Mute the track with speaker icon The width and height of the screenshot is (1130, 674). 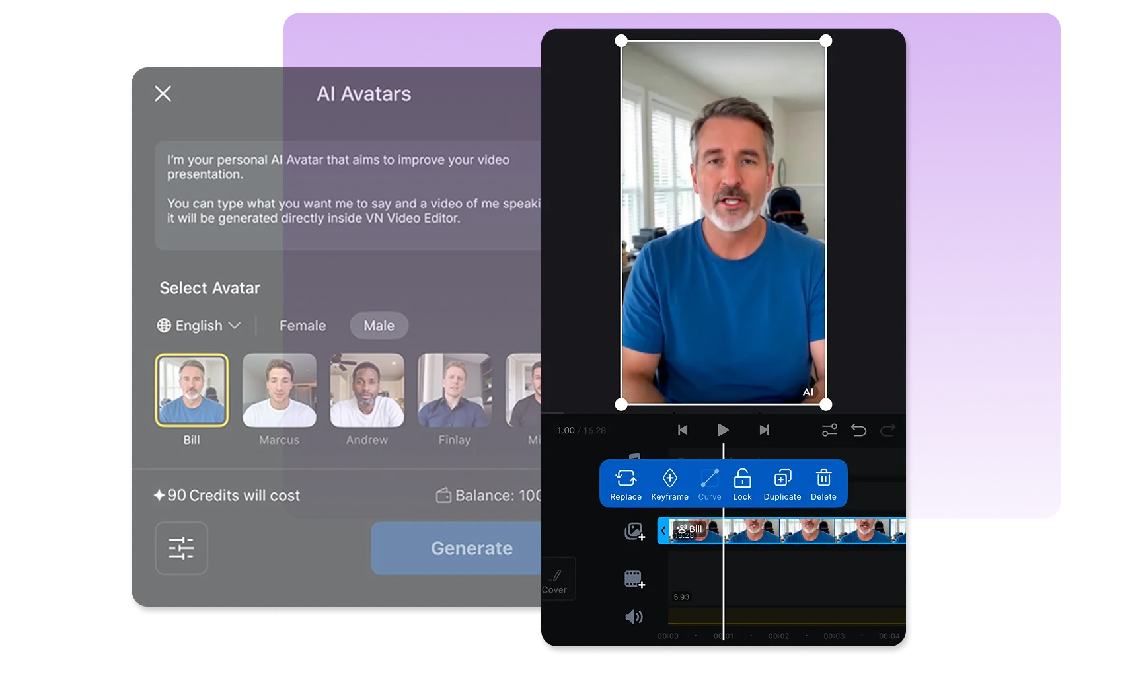(x=634, y=617)
